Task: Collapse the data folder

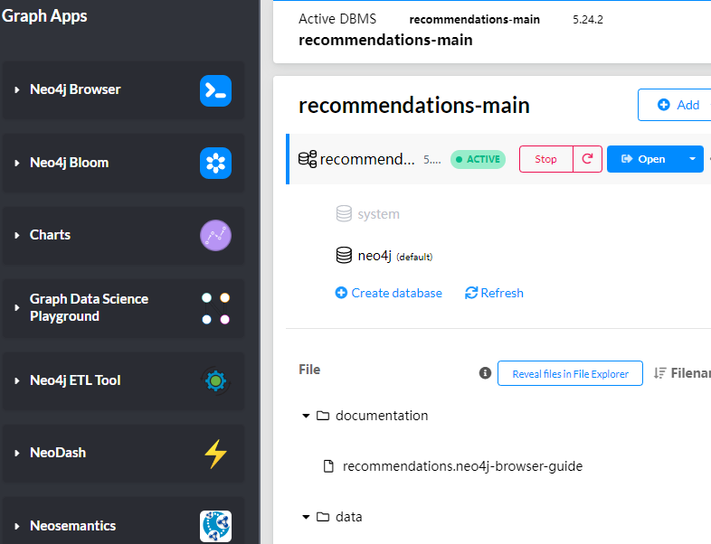Action: pos(306,517)
